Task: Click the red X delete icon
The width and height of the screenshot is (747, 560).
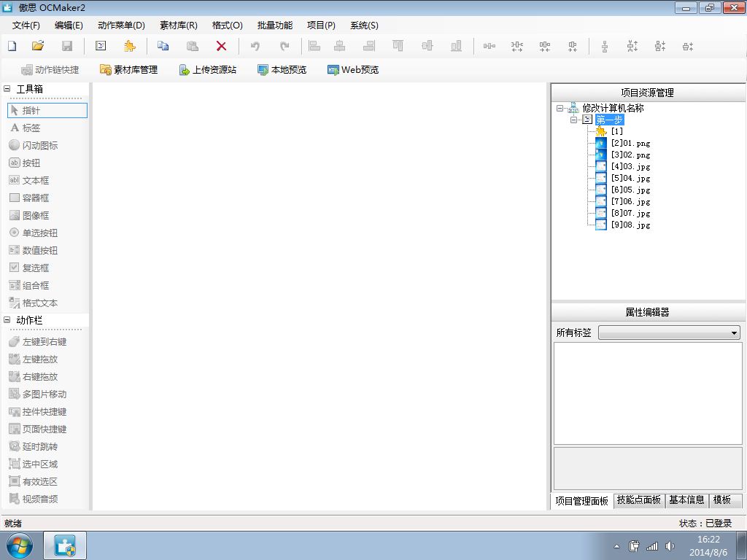Action: point(221,46)
